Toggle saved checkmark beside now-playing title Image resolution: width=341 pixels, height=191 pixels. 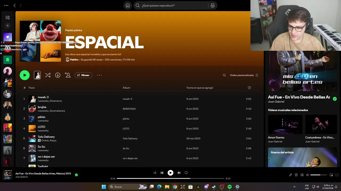coord(76,175)
